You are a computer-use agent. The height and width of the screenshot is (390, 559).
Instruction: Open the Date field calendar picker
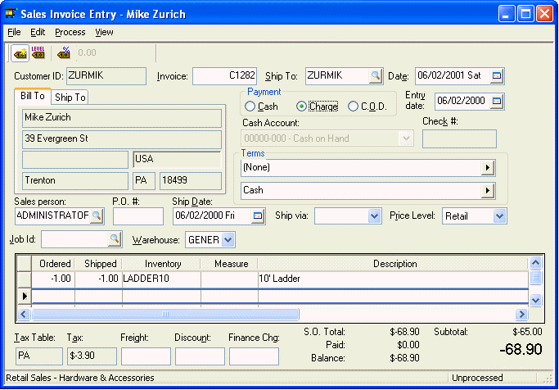[x=496, y=75]
